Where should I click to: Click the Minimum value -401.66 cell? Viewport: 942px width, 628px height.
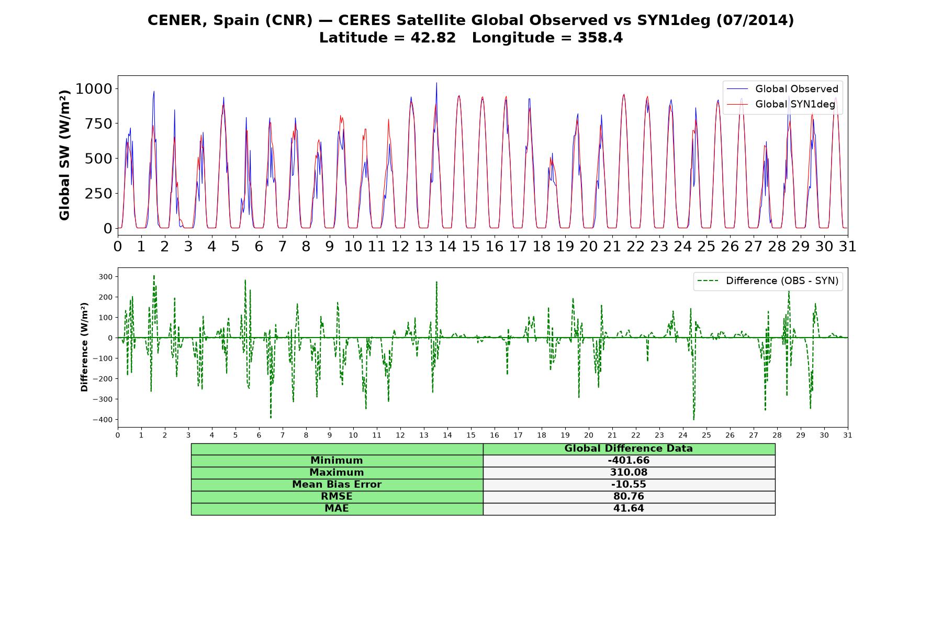click(629, 461)
